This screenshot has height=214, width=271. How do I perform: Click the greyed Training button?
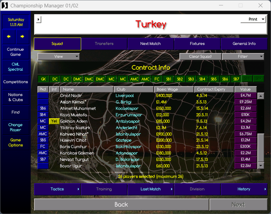[104, 189]
